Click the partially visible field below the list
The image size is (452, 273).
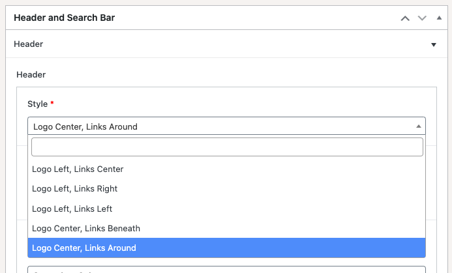click(x=227, y=268)
